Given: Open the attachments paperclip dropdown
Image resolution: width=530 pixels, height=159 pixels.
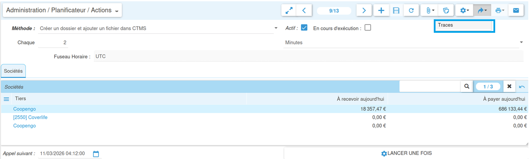Looking at the screenshot, I should [429, 10].
